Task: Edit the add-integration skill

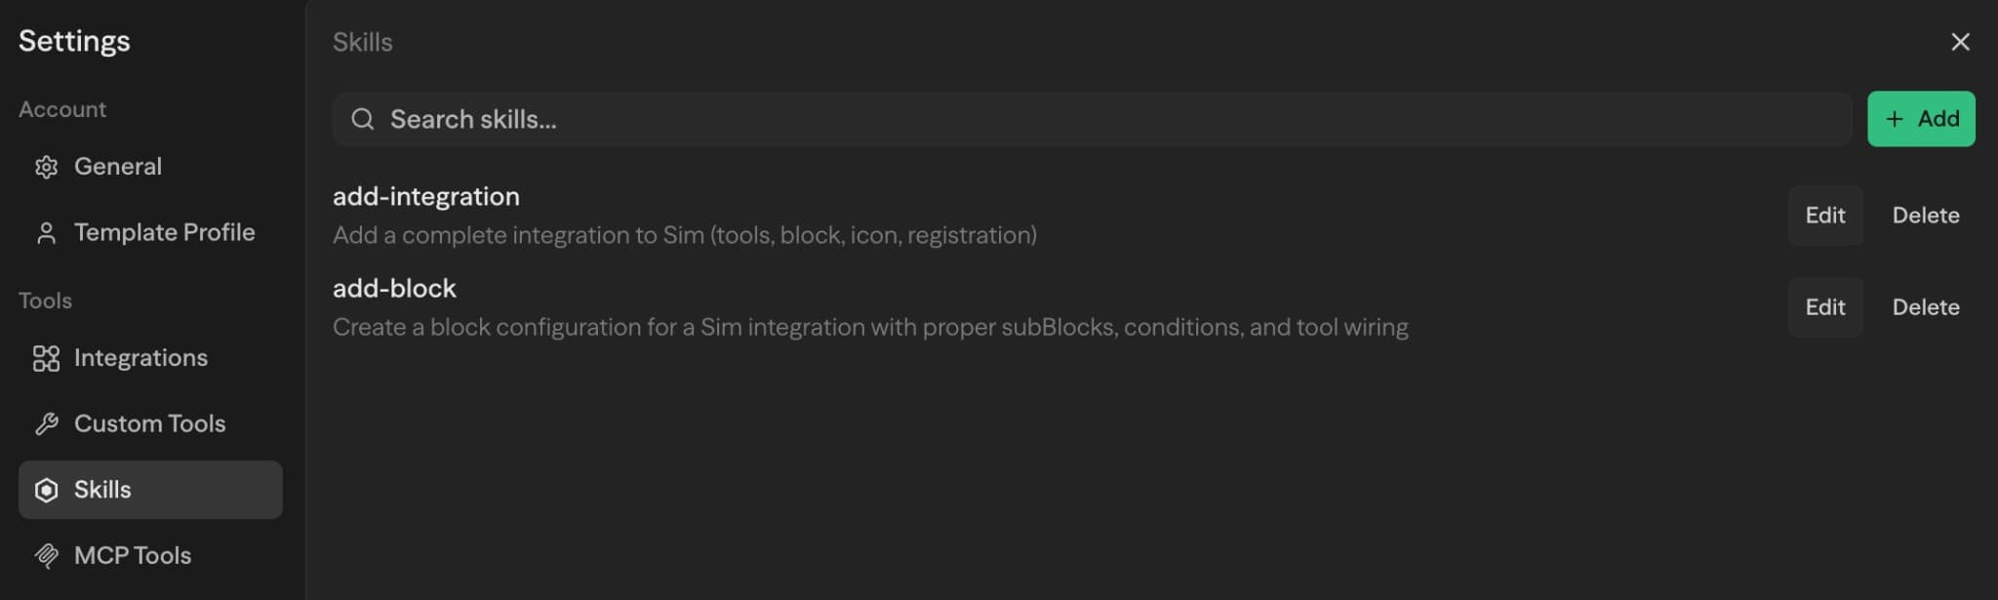Action: click(x=1824, y=216)
